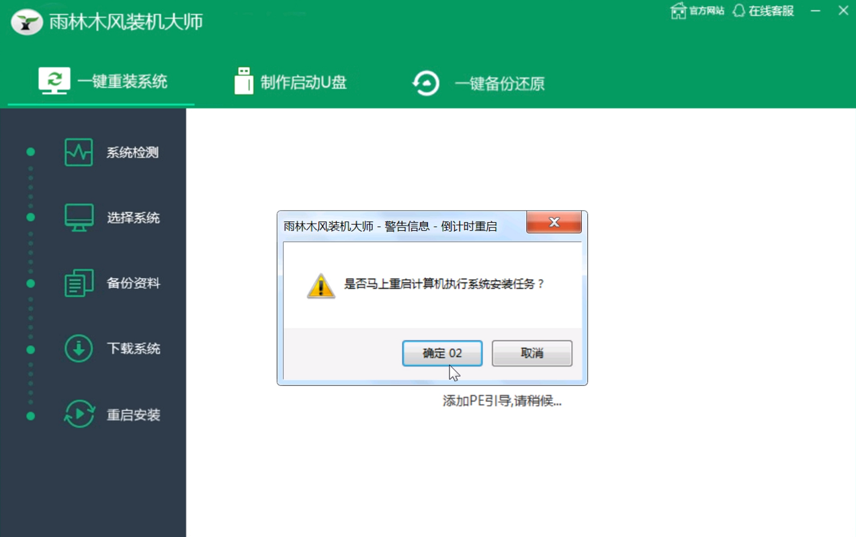Screen dimensions: 856x537
Task: Click the 选择系统 display icon
Action: click(79, 217)
